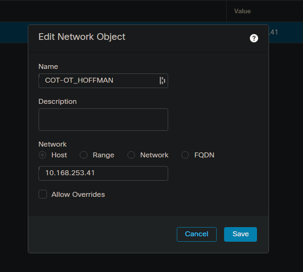Click the Value column header behind dialog
This screenshot has width=303, height=272.
(x=242, y=11)
